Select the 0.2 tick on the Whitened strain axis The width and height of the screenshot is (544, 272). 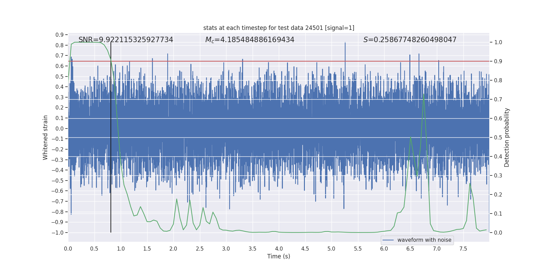(x=60, y=107)
